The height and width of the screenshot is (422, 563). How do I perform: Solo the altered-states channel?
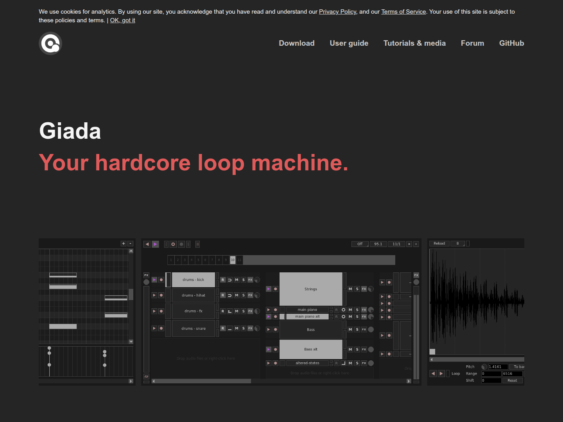tap(357, 363)
